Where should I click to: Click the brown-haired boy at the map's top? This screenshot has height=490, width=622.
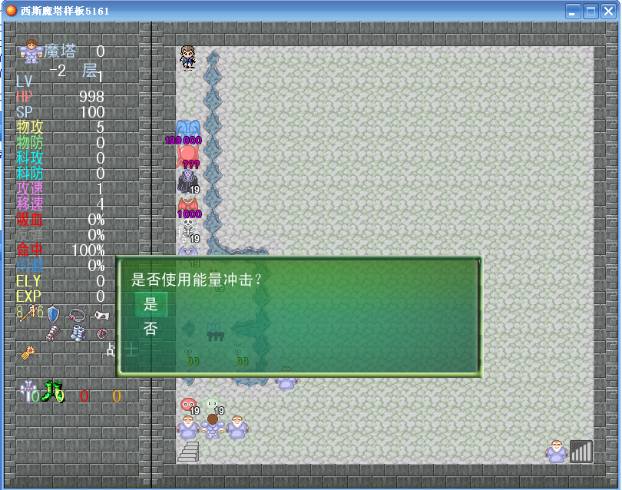click(x=187, y=58)
